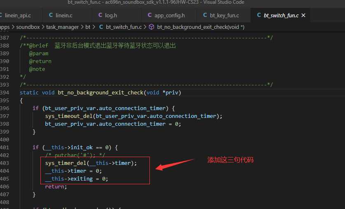This screenshot has width=345, height=209.
Task: Close the bt_switch_fun.c tab
Action: pos(303,15)
